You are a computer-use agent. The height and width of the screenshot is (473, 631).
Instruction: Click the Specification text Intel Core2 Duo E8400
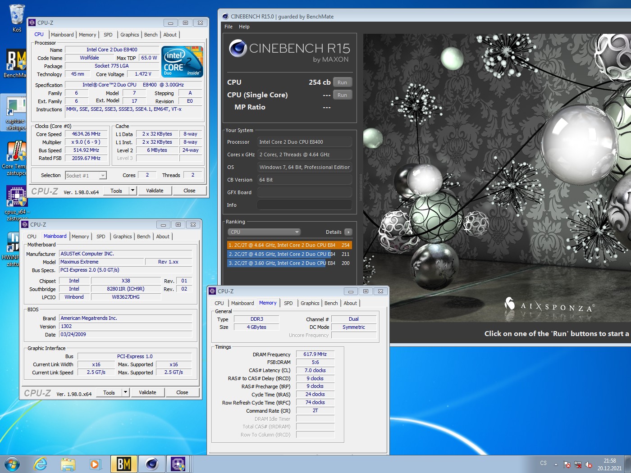tap(133, 85)
